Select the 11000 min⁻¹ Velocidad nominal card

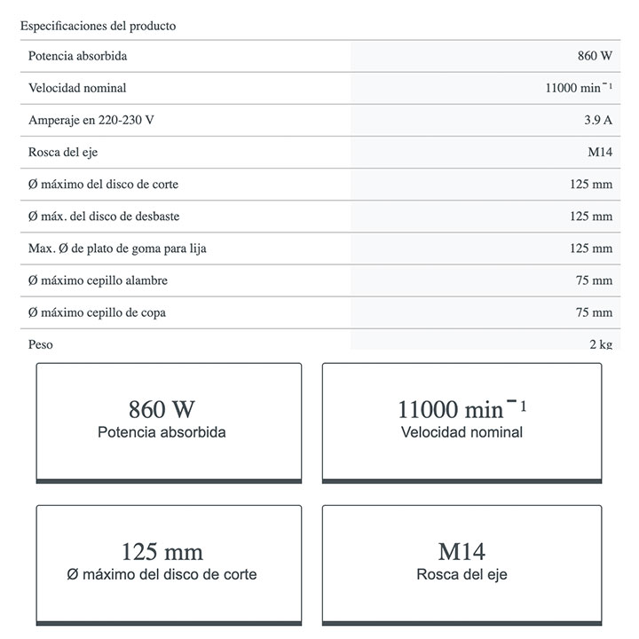[x=461, y=421]
